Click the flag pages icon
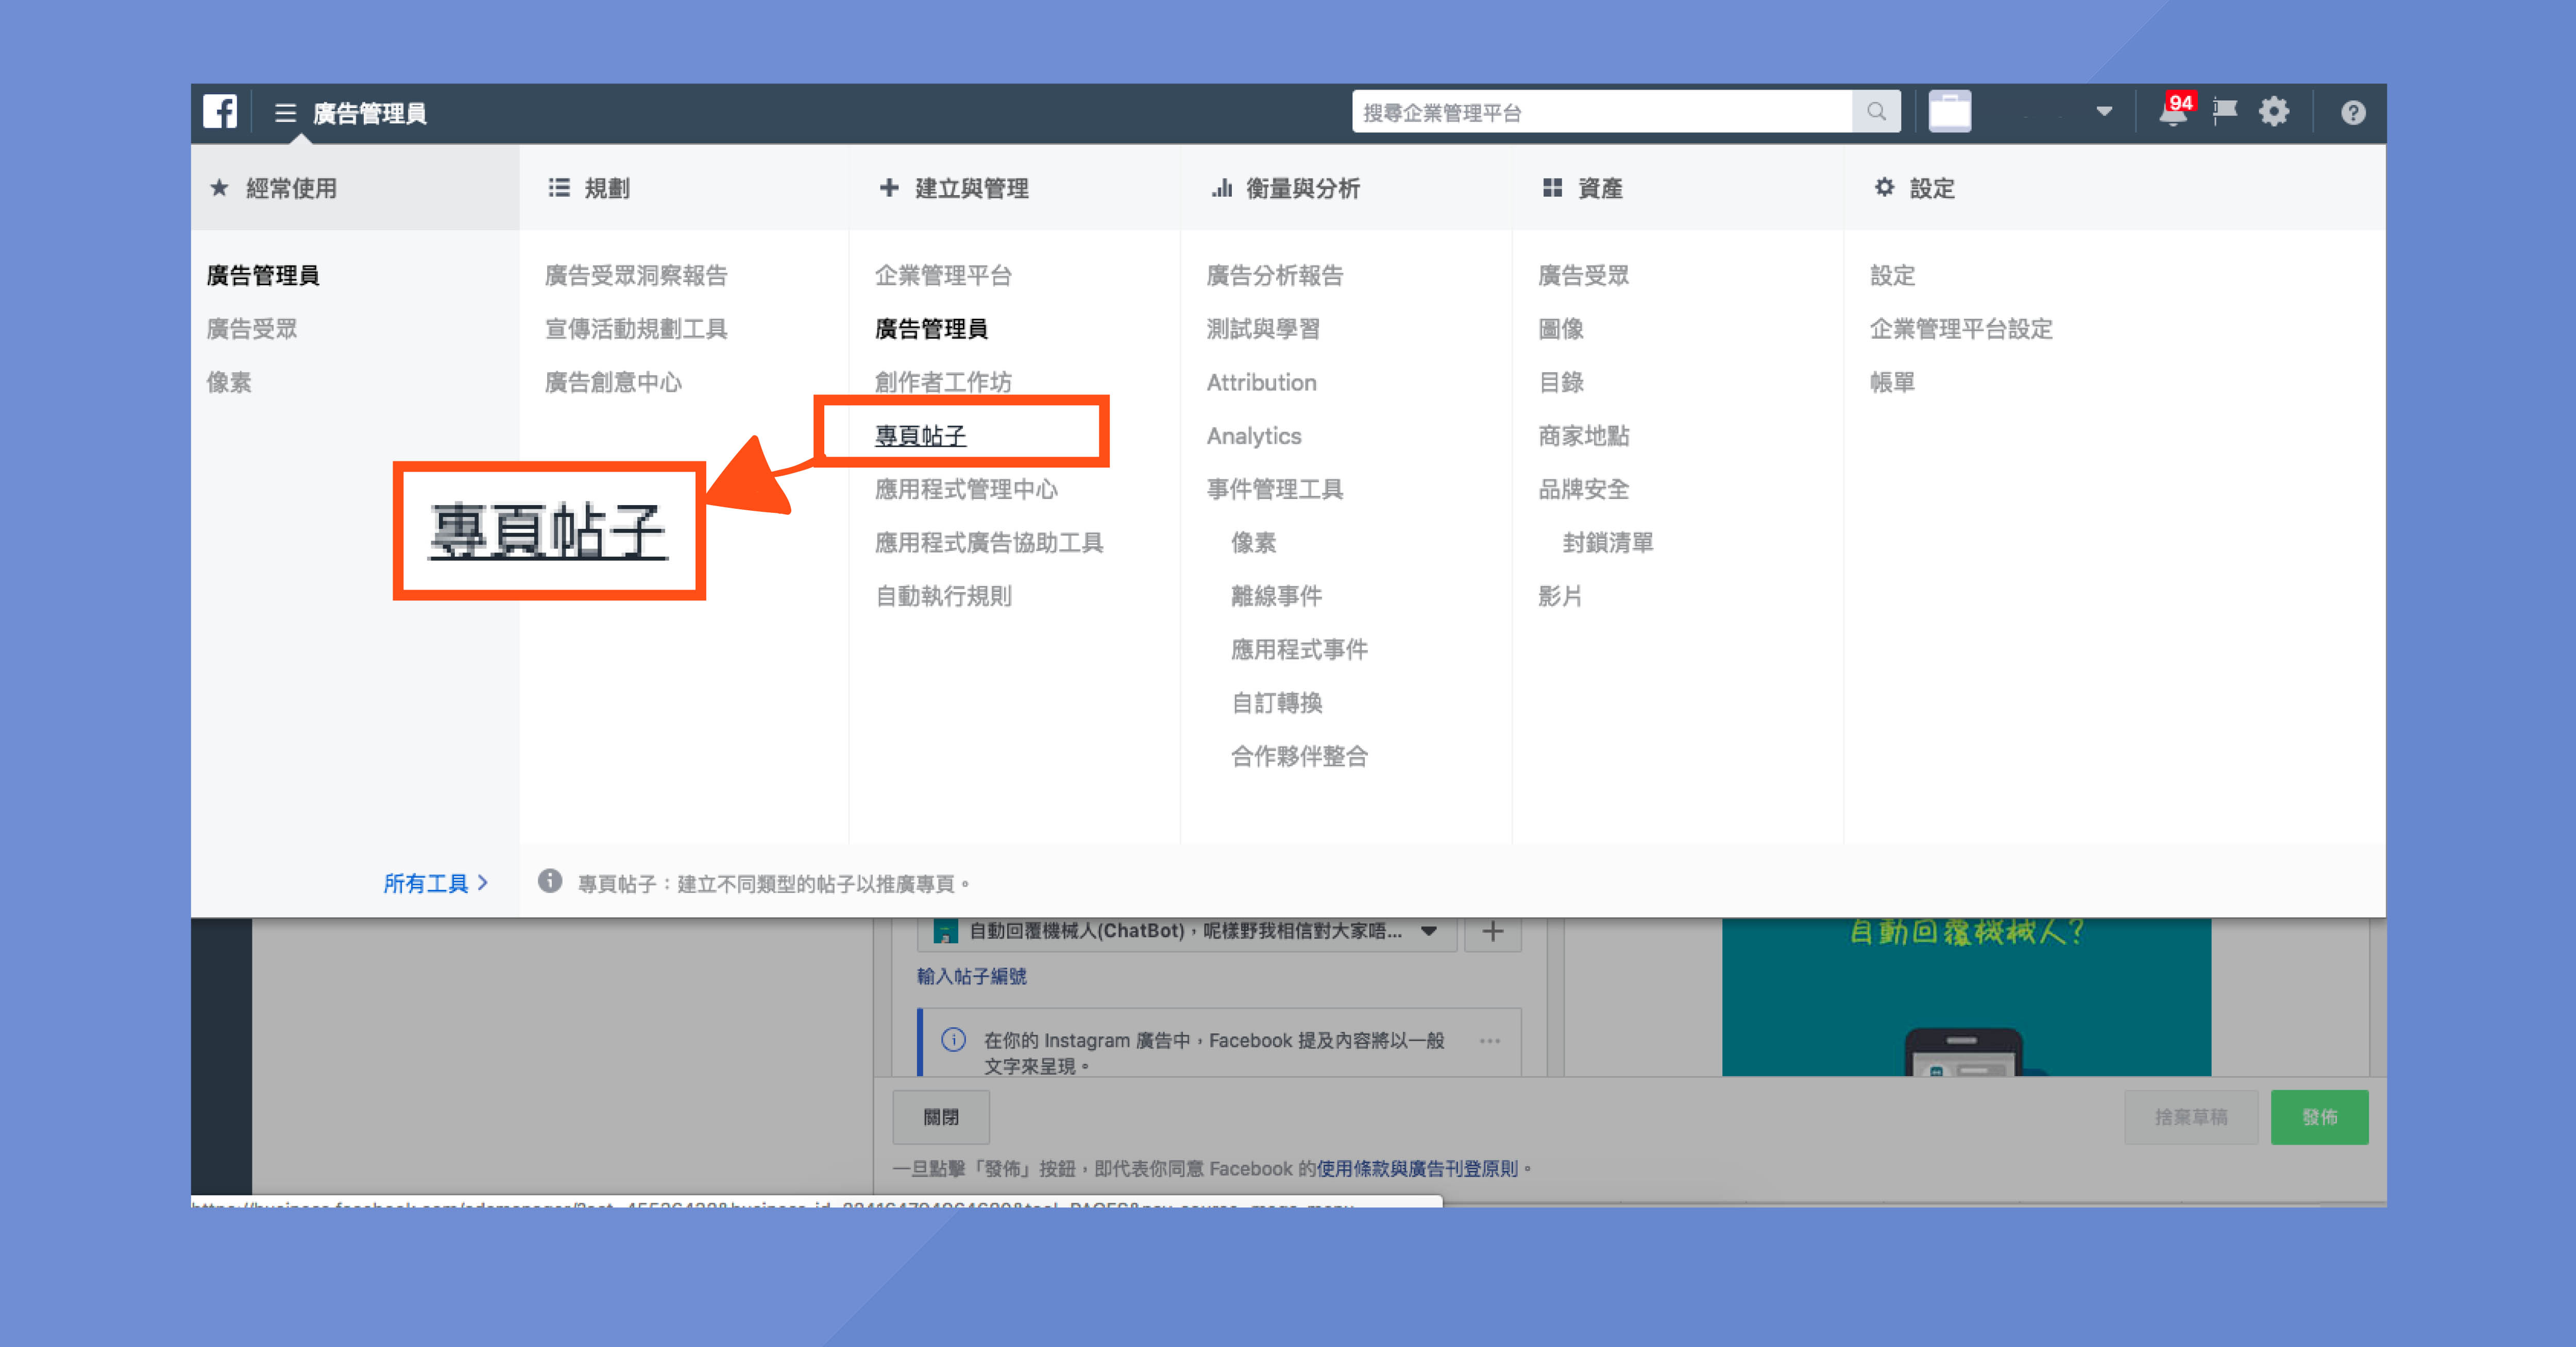This screenshot has height=1347, width=2576. click(2224, 112)
